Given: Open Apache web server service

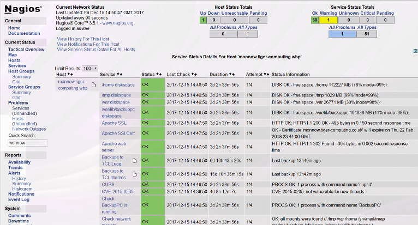Looking at the screenshot, I should pos(114,147).
